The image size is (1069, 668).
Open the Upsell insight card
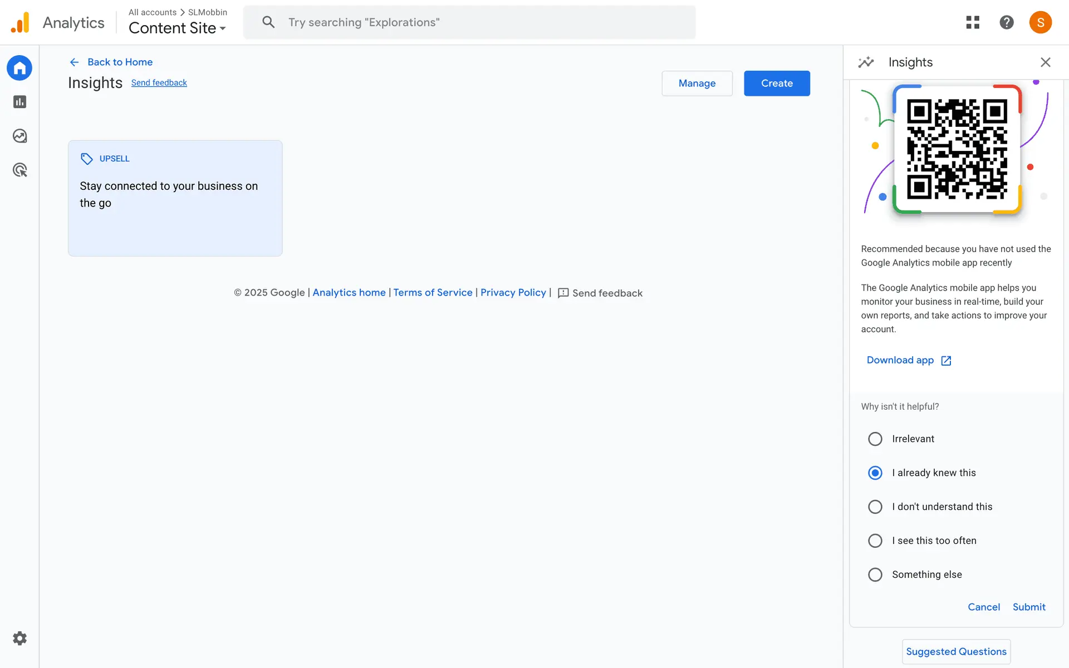[x=175, y=198]
